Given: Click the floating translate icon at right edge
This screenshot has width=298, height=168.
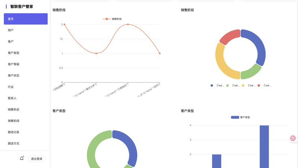Looking at the screenshot, I should (x=293, y=138).
